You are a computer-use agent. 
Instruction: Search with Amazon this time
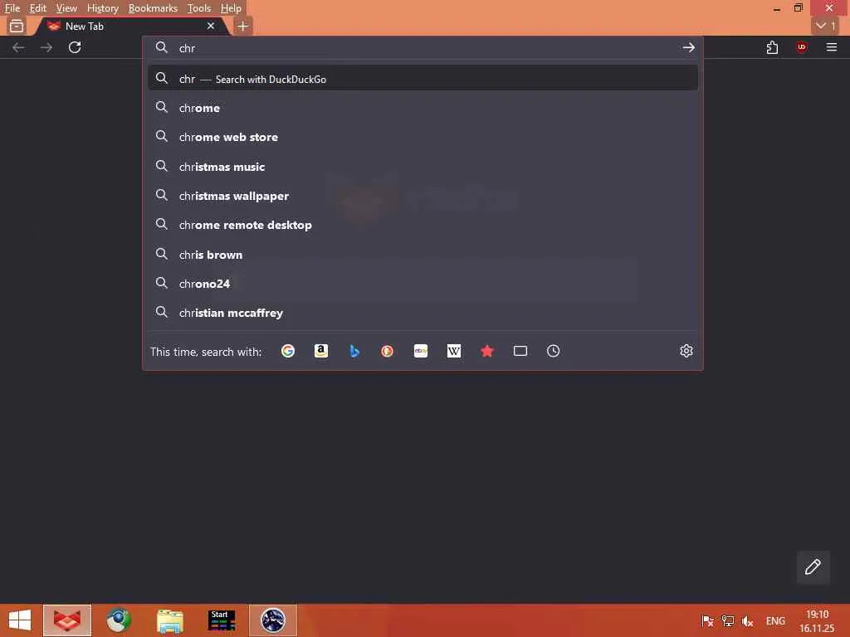[321, 351]
